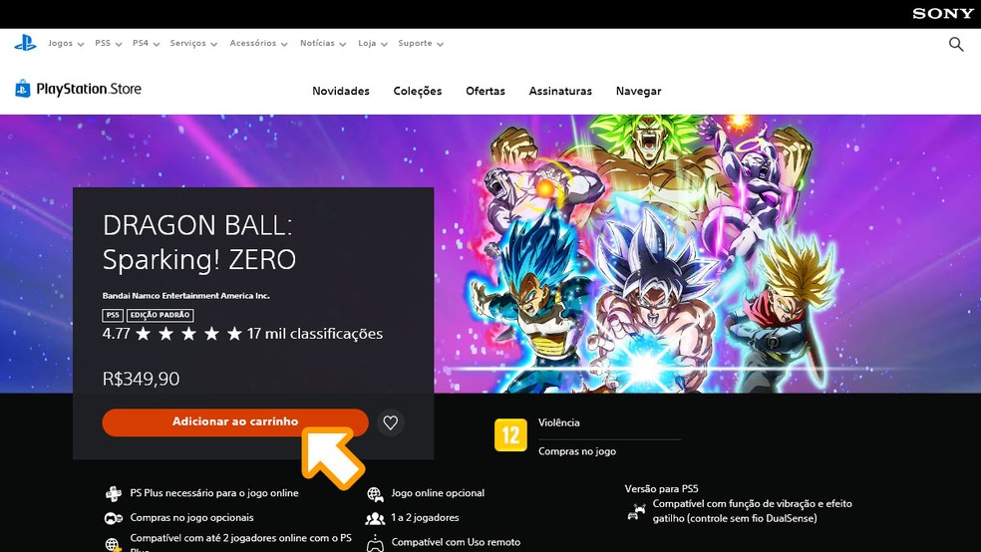
Task: Click the R$349,90 price
Action: [141, 379]
